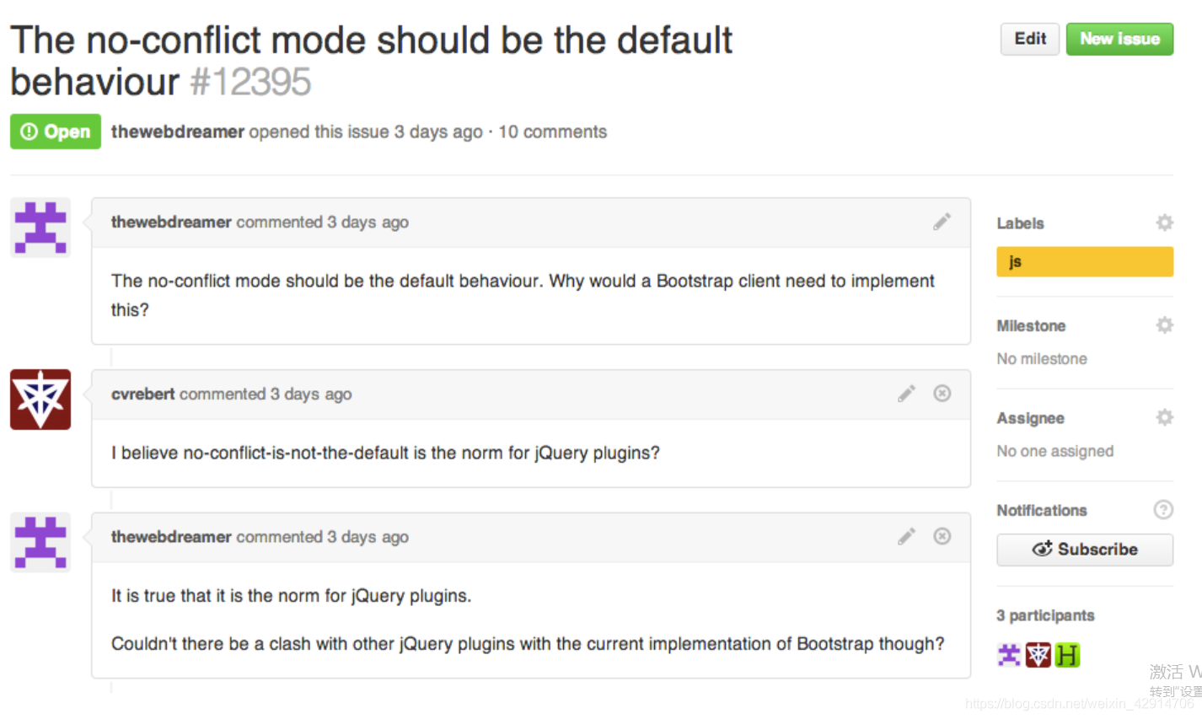Click the Notifications help question icon

tap(1163, 509)
